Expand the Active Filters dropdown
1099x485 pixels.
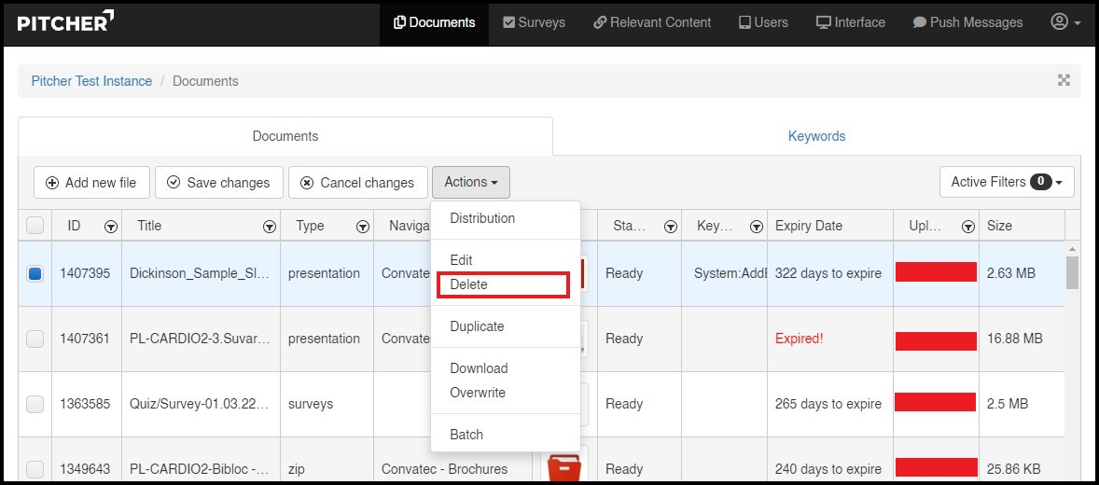[x=1006, y=182]
